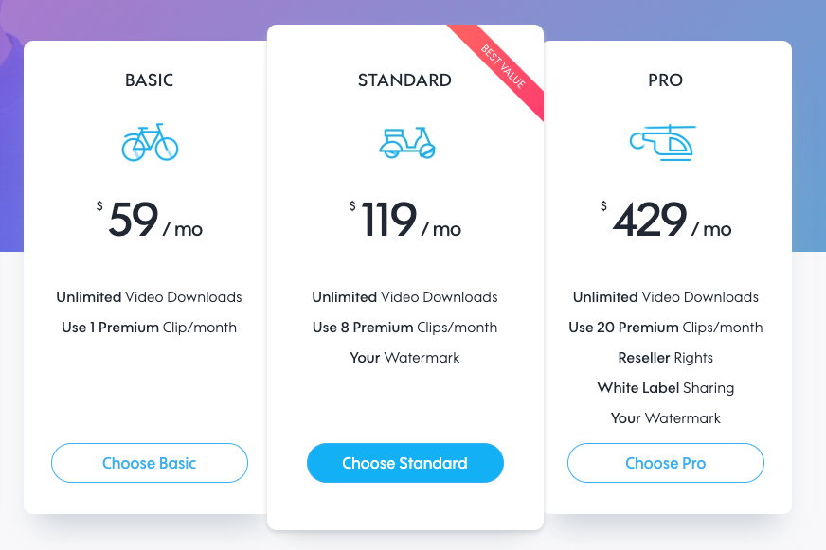Click the White Label Sharing feature
The width and height of the screenshot is (826, 550).
coord(665,388)
